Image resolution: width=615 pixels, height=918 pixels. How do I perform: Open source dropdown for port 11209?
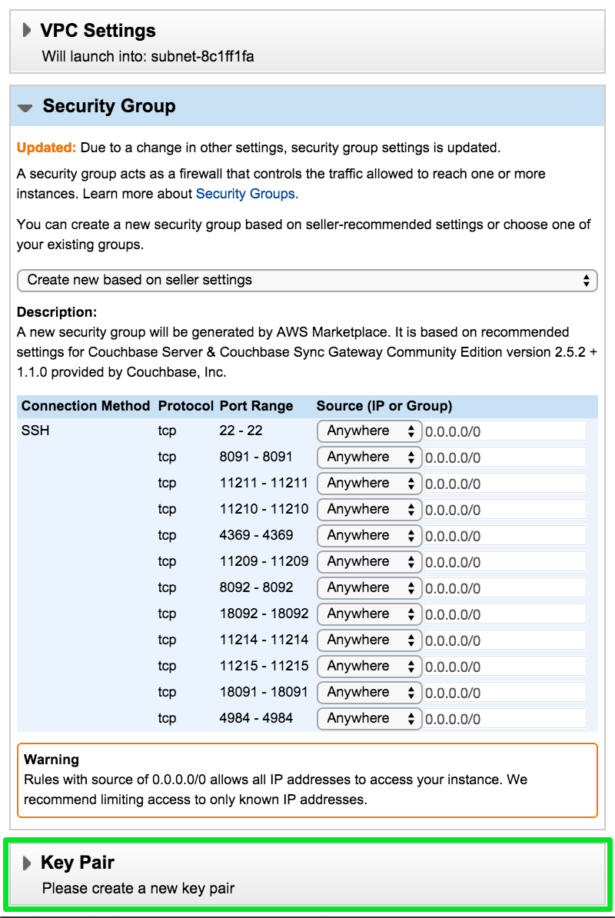pyautogui.click(x=369, y=561)
